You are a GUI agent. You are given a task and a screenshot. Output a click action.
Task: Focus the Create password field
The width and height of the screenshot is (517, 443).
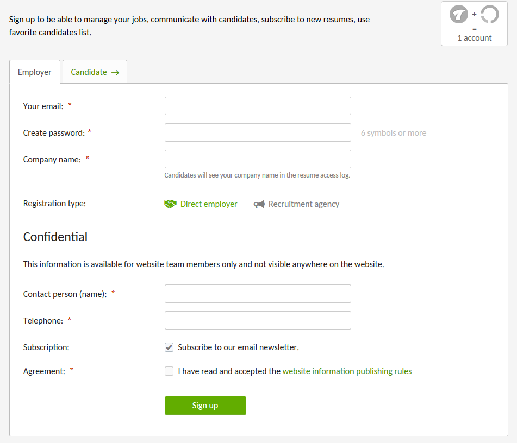[258, 132]
